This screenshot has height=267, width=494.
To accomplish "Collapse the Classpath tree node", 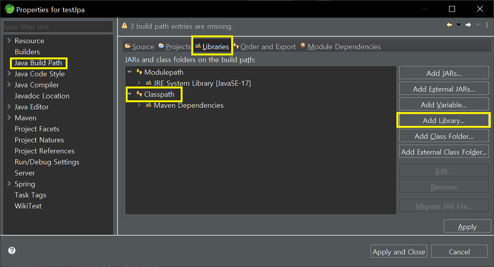I will pos(130,94).
